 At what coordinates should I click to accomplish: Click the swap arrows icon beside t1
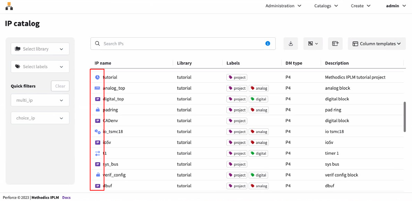coord(97,153)
